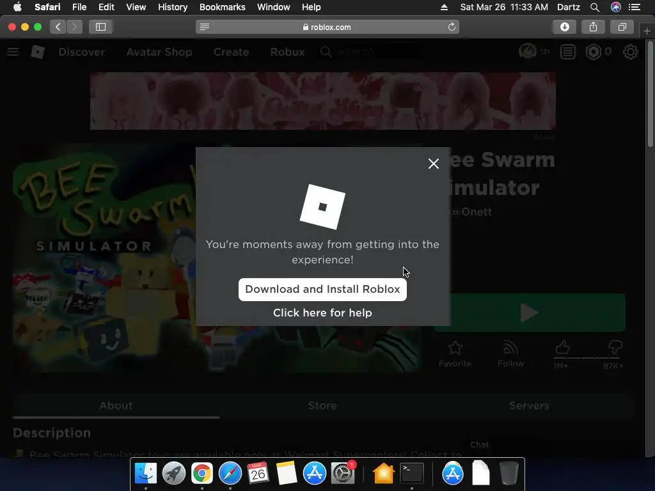
Task: Open the Edit menu
Action: (106, 7)
